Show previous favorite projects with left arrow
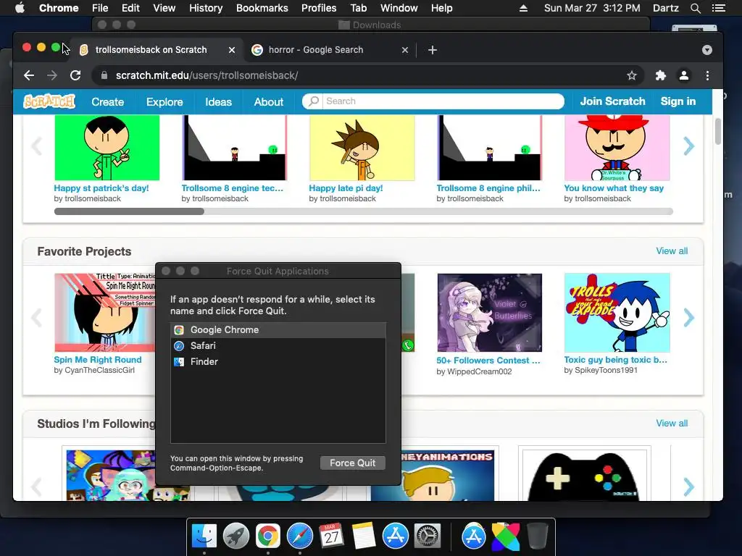Viewport: 742px width, 556px height. coord(36,317)
